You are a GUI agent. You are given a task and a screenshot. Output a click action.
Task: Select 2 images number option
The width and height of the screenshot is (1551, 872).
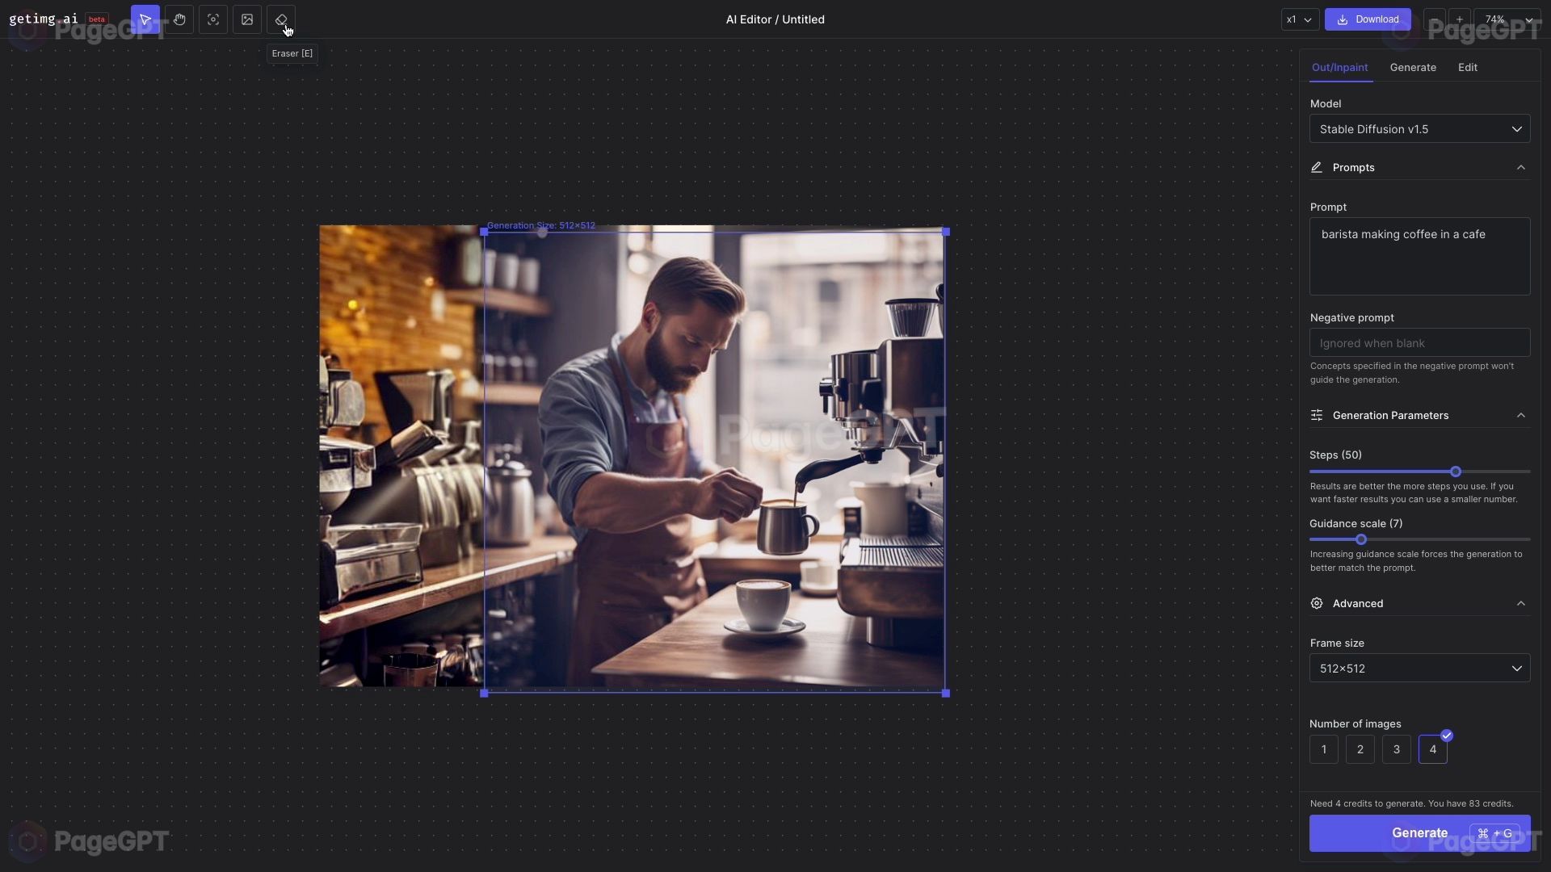(x=1360, y=748)
